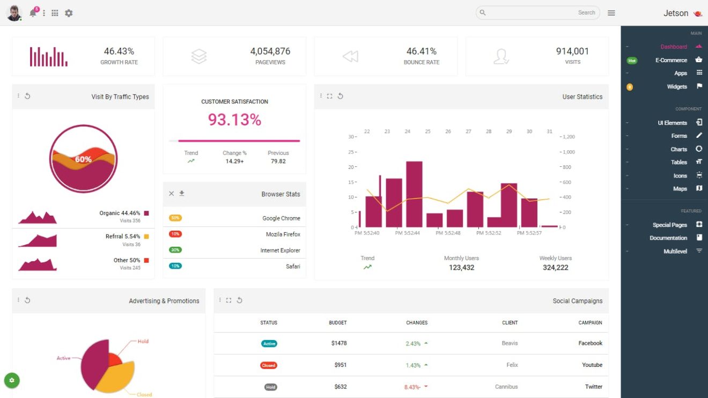
Task: Click the E-Commerce cart icon
Action: [699, 60]
